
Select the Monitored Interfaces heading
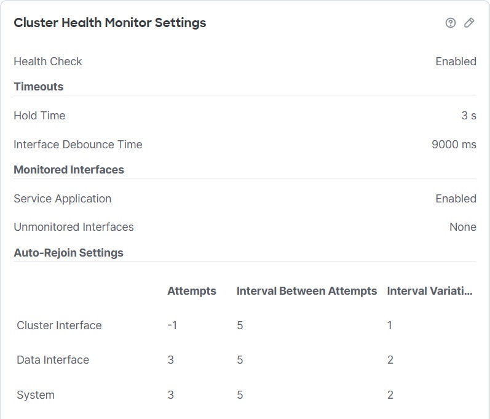(x=69, y=170)
